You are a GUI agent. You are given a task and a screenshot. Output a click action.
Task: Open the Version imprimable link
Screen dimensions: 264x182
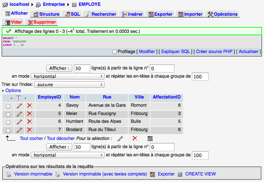point(33,174)
